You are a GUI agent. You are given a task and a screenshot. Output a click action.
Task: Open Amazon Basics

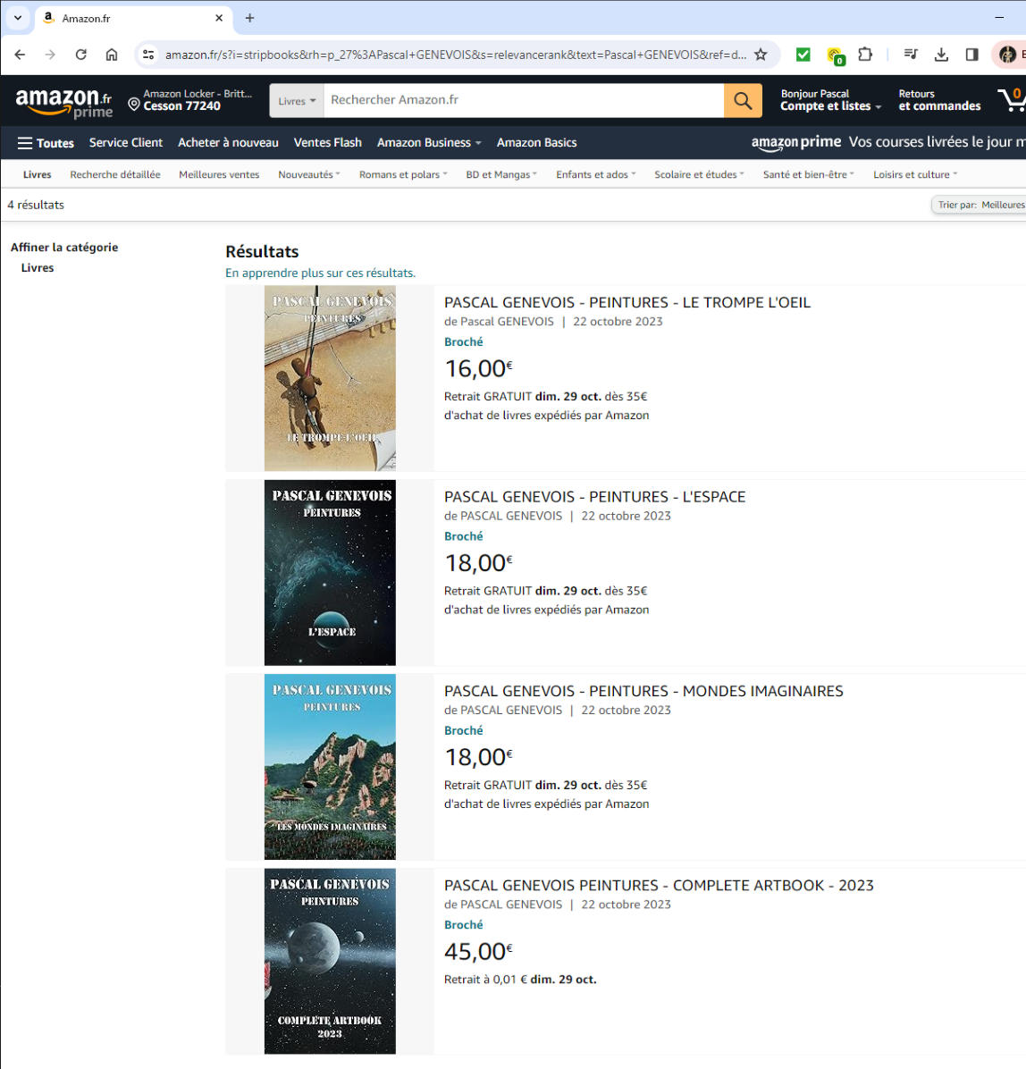(536, 142)
